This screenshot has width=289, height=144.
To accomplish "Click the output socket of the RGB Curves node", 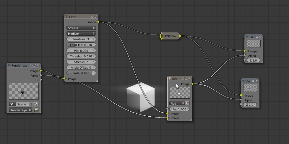I will pos(180,36).
